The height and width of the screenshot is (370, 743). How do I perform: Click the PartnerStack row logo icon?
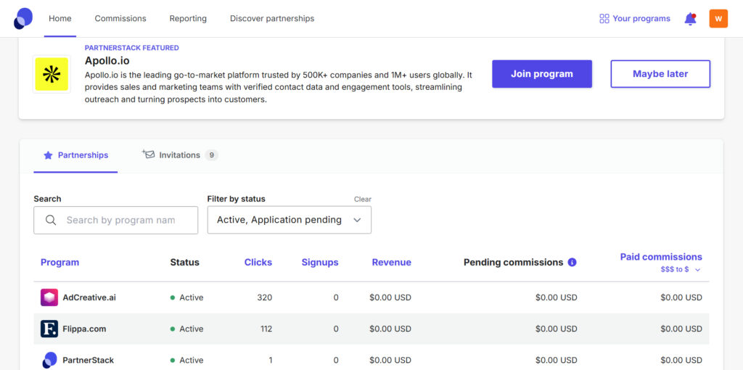point(49,360)
